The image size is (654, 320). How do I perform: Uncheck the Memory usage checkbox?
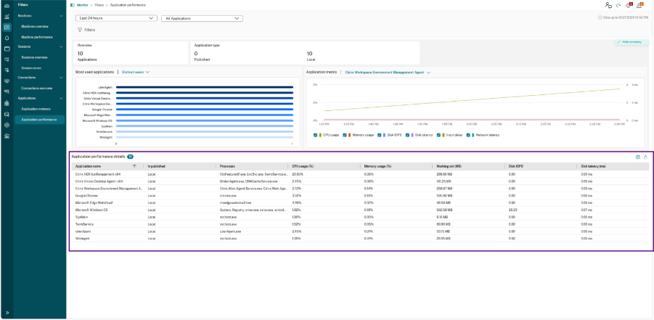[x=345, y=135]
